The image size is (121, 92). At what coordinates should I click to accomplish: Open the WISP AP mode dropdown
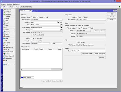click(31, 11)
